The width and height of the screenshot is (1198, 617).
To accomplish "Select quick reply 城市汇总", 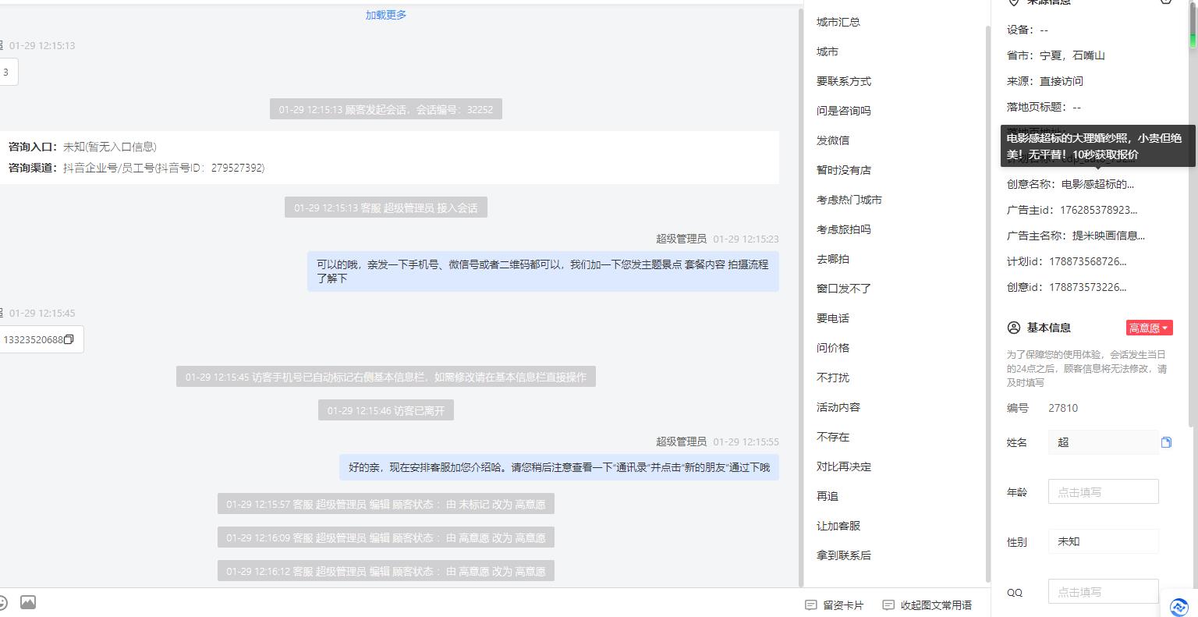I will pyautogui.click(x=838, y=22).
